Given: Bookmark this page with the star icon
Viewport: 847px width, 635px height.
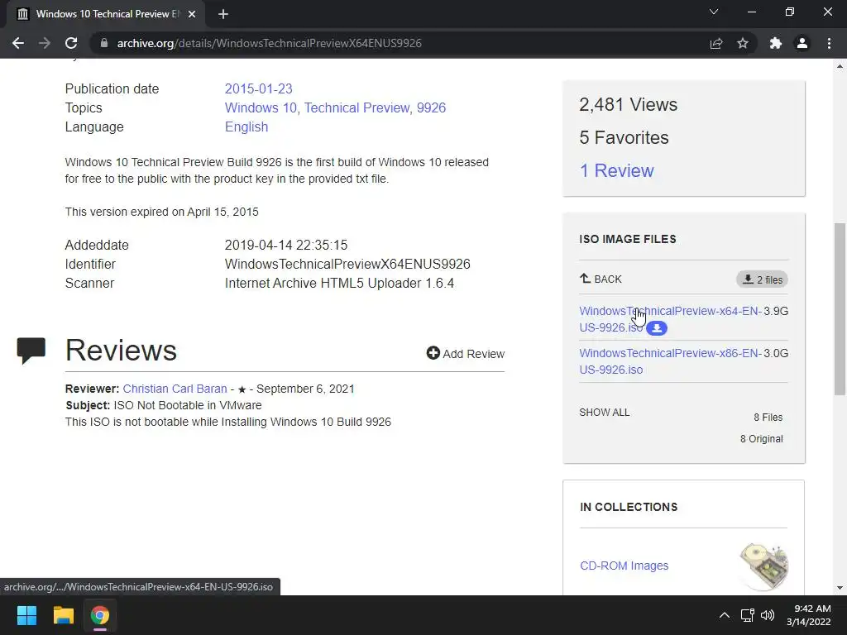Looking at the screenshot, I should click(x=743, y=43).
